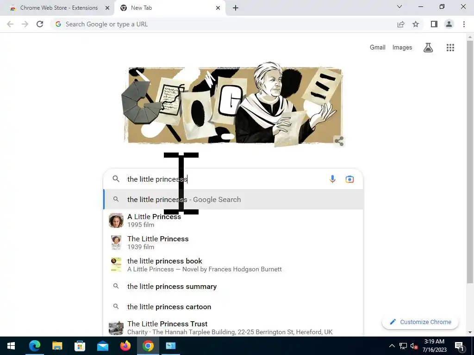474x355 pixels.
Task: Click the page vertical scrollbar
Action: coord(470,161)
